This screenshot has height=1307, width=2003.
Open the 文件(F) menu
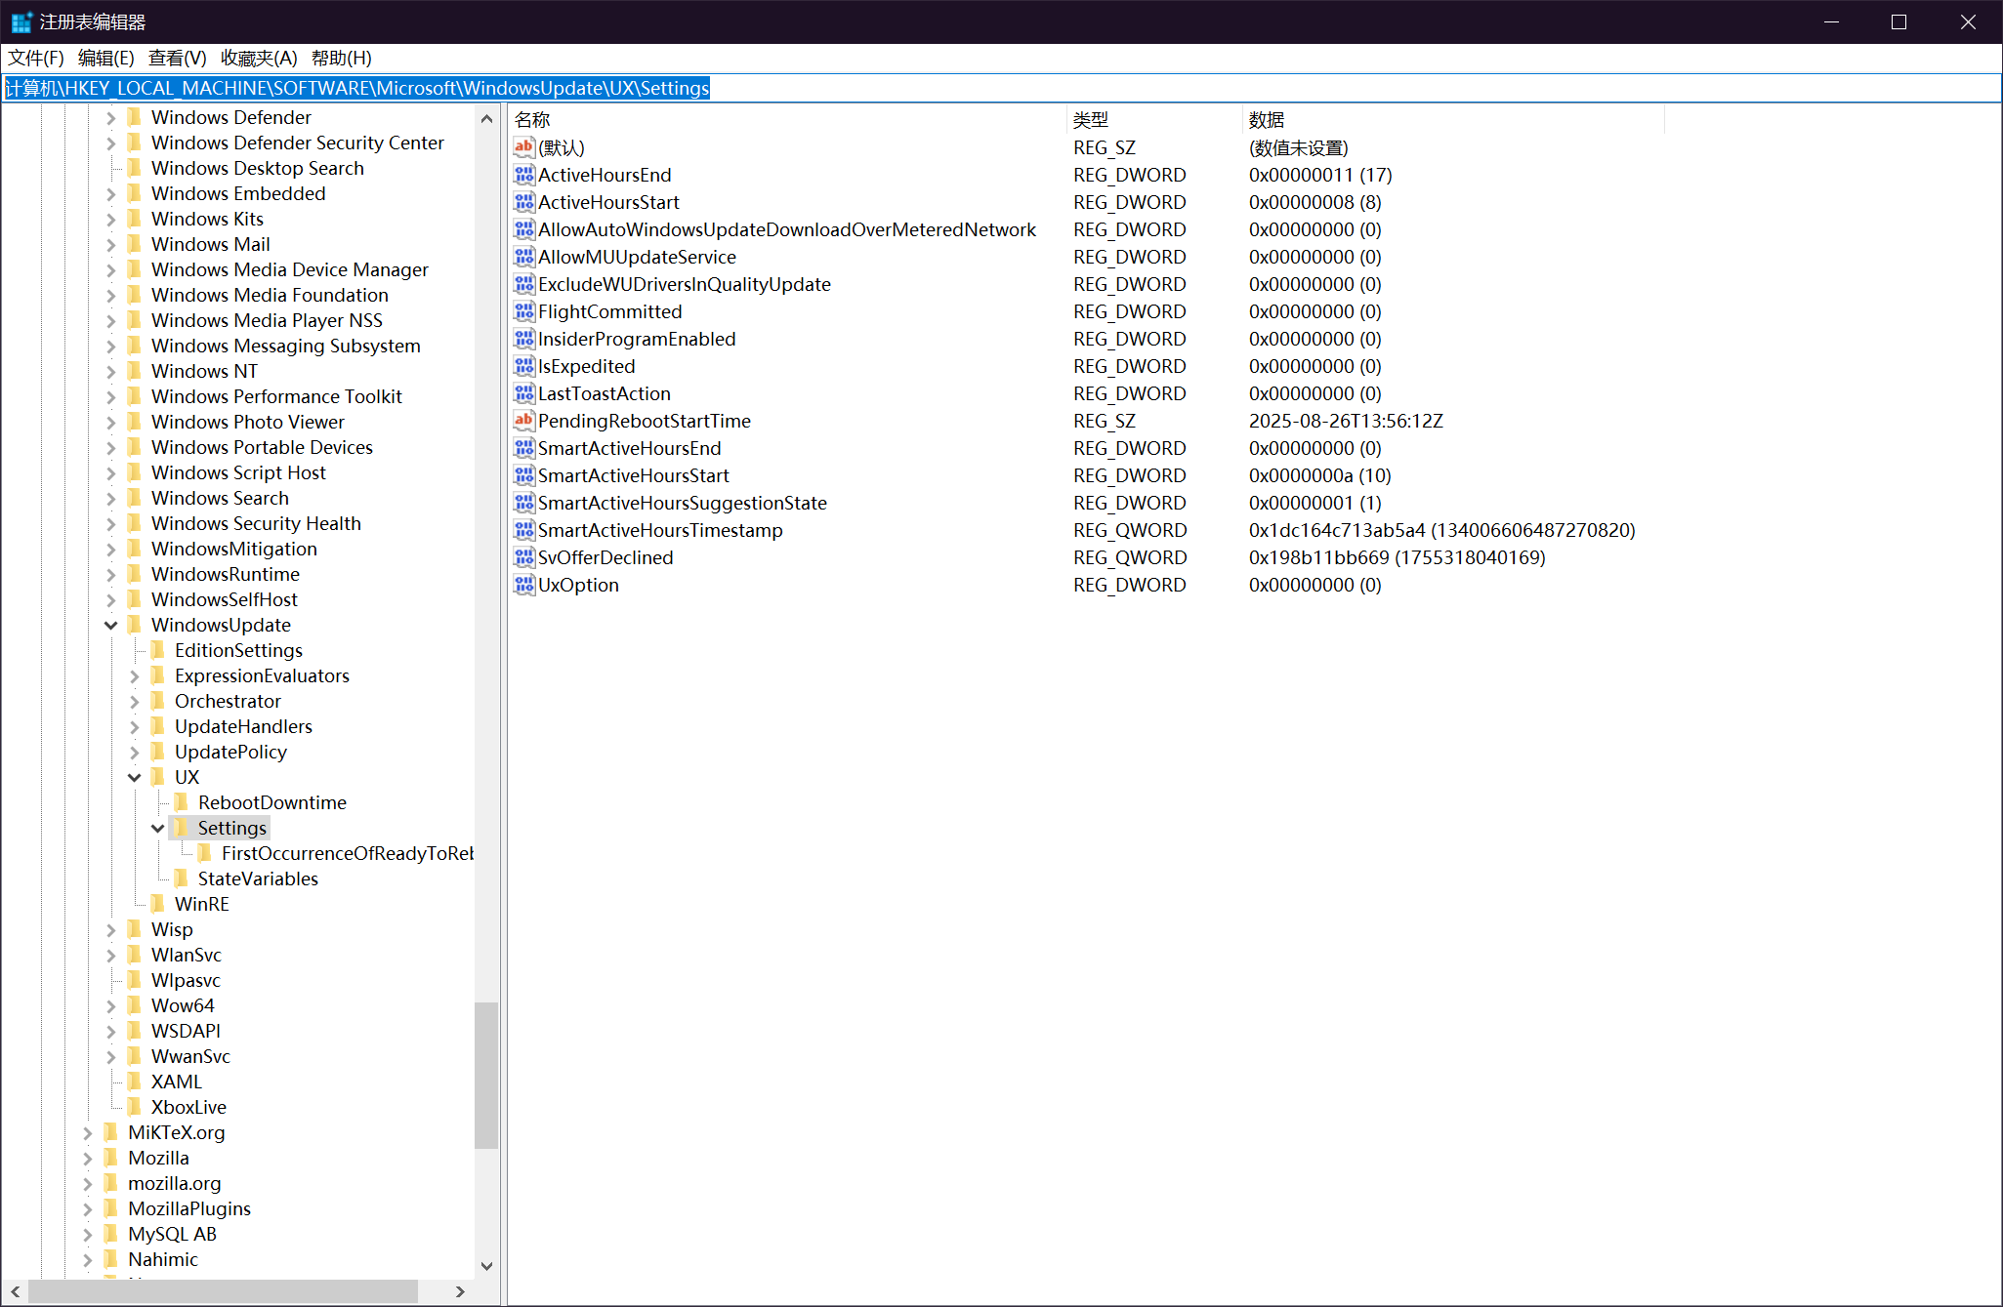[36, 58]
